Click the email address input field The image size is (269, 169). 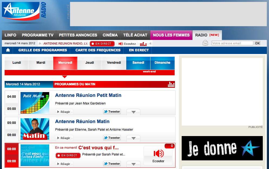tap(233, 43)
